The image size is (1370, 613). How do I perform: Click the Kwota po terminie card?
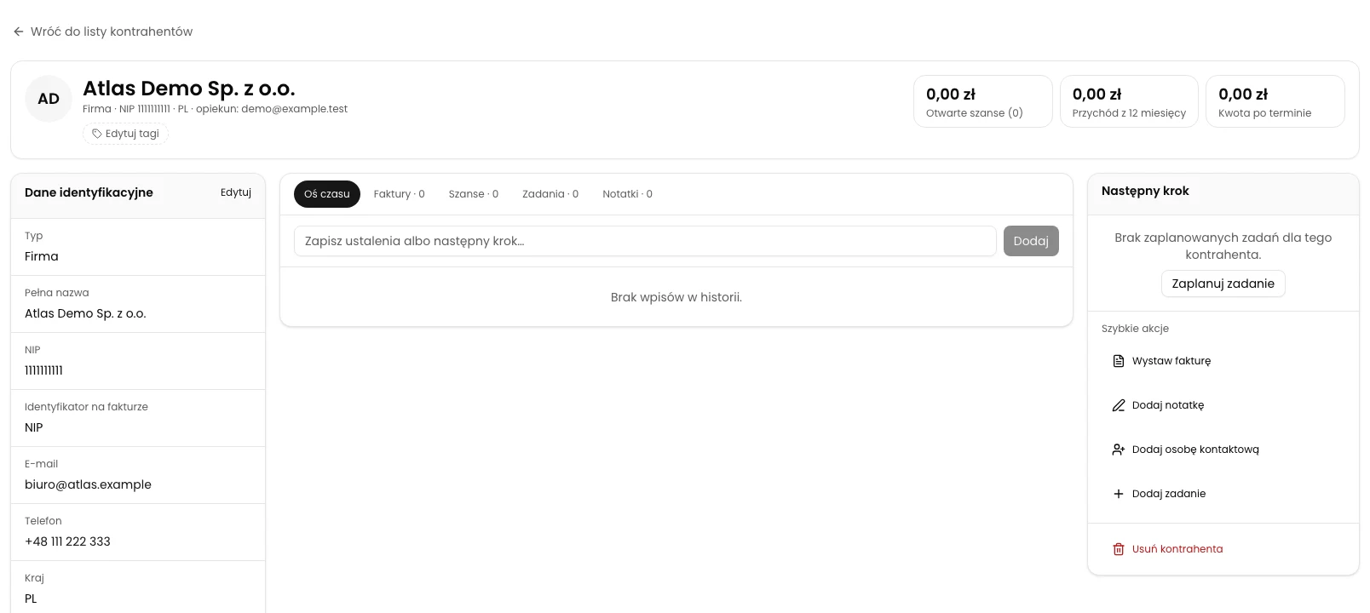point(1275,101)
